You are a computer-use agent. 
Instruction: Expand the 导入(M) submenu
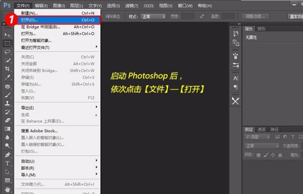(58, 175)
